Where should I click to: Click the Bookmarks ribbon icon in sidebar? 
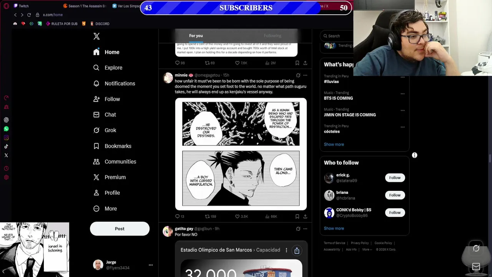(96, 146)
